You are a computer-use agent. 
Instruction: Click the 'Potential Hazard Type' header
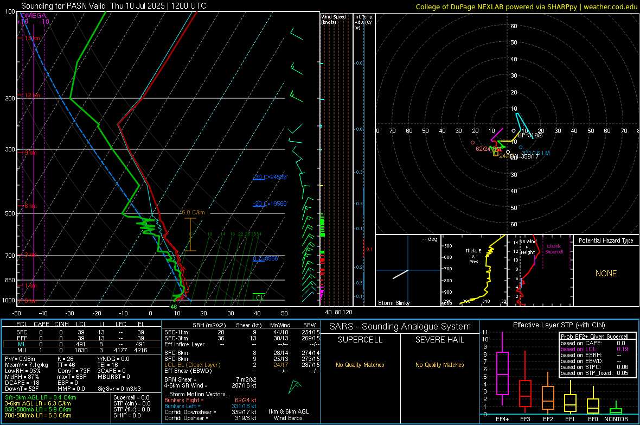click(x=606, y=240)
